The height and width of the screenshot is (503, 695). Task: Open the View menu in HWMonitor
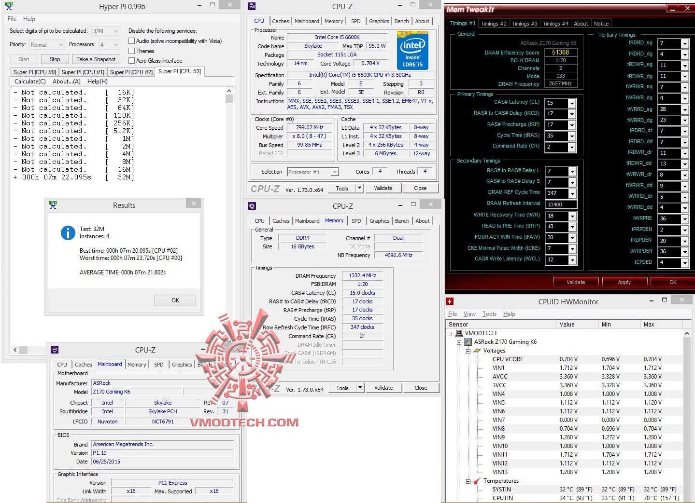[x=469, y=314]
